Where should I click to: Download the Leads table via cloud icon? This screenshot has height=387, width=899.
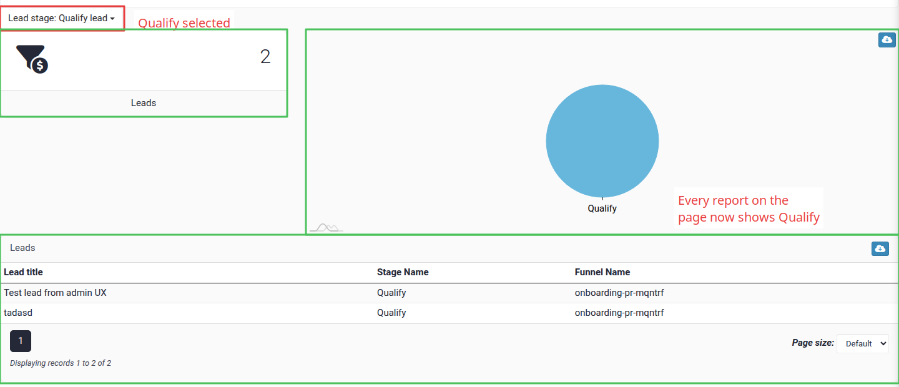pos(880,248)
